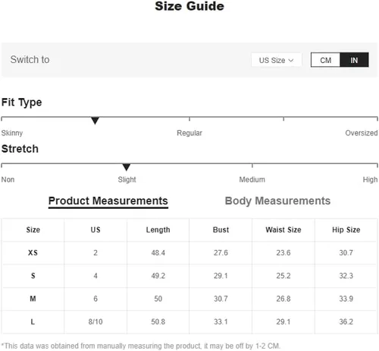Open the US Size dropdown
Screen dimensions: 379x351
(276, 60)
